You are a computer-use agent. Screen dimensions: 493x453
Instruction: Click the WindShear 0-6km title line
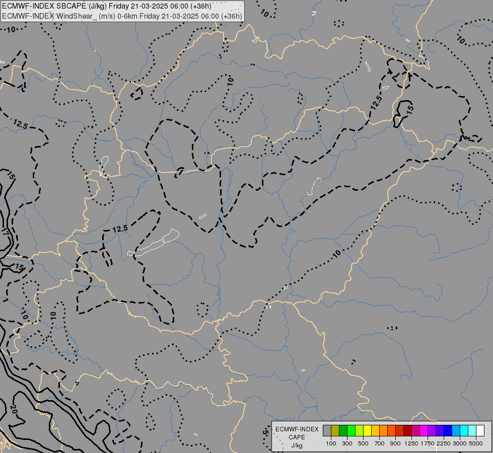point(122,16)
